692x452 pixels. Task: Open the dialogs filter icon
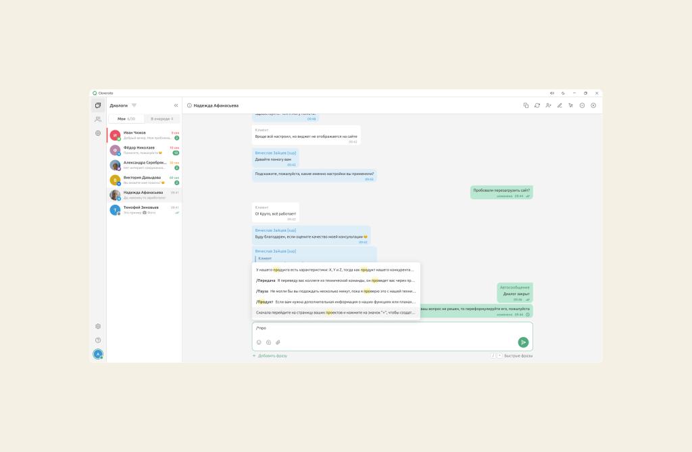134,105
